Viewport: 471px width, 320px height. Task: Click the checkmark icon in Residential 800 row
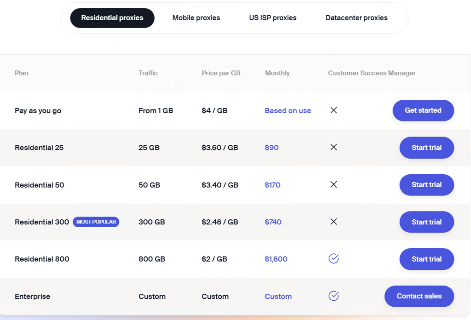[333, 259]
